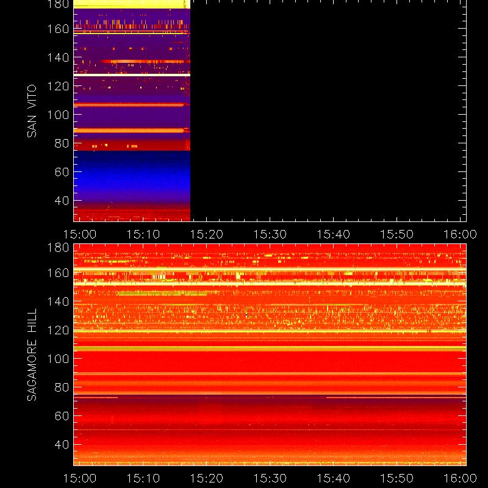Select the 120 tick label on San Vito axis

[58, 86]
